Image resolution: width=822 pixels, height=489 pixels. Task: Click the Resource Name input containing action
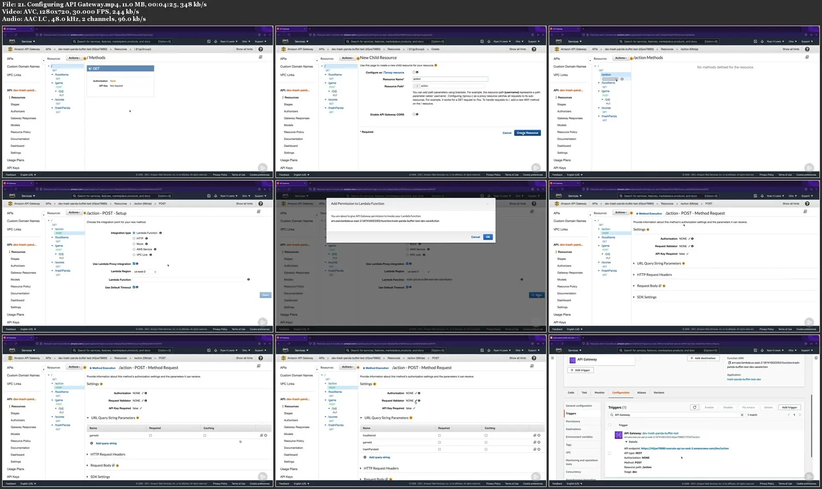click(450, 79)
